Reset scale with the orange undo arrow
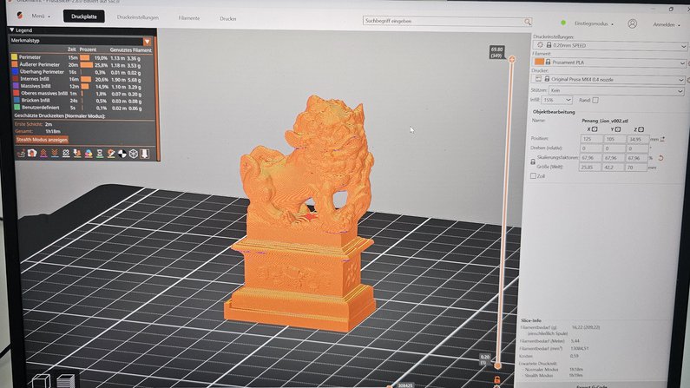Screen dimensions: 690x388 point(661,159)
